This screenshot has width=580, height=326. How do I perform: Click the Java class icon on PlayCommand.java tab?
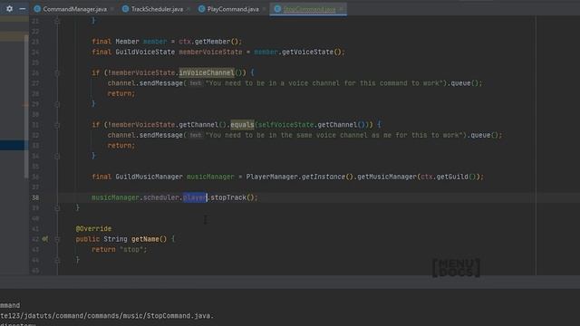(201, 9)
